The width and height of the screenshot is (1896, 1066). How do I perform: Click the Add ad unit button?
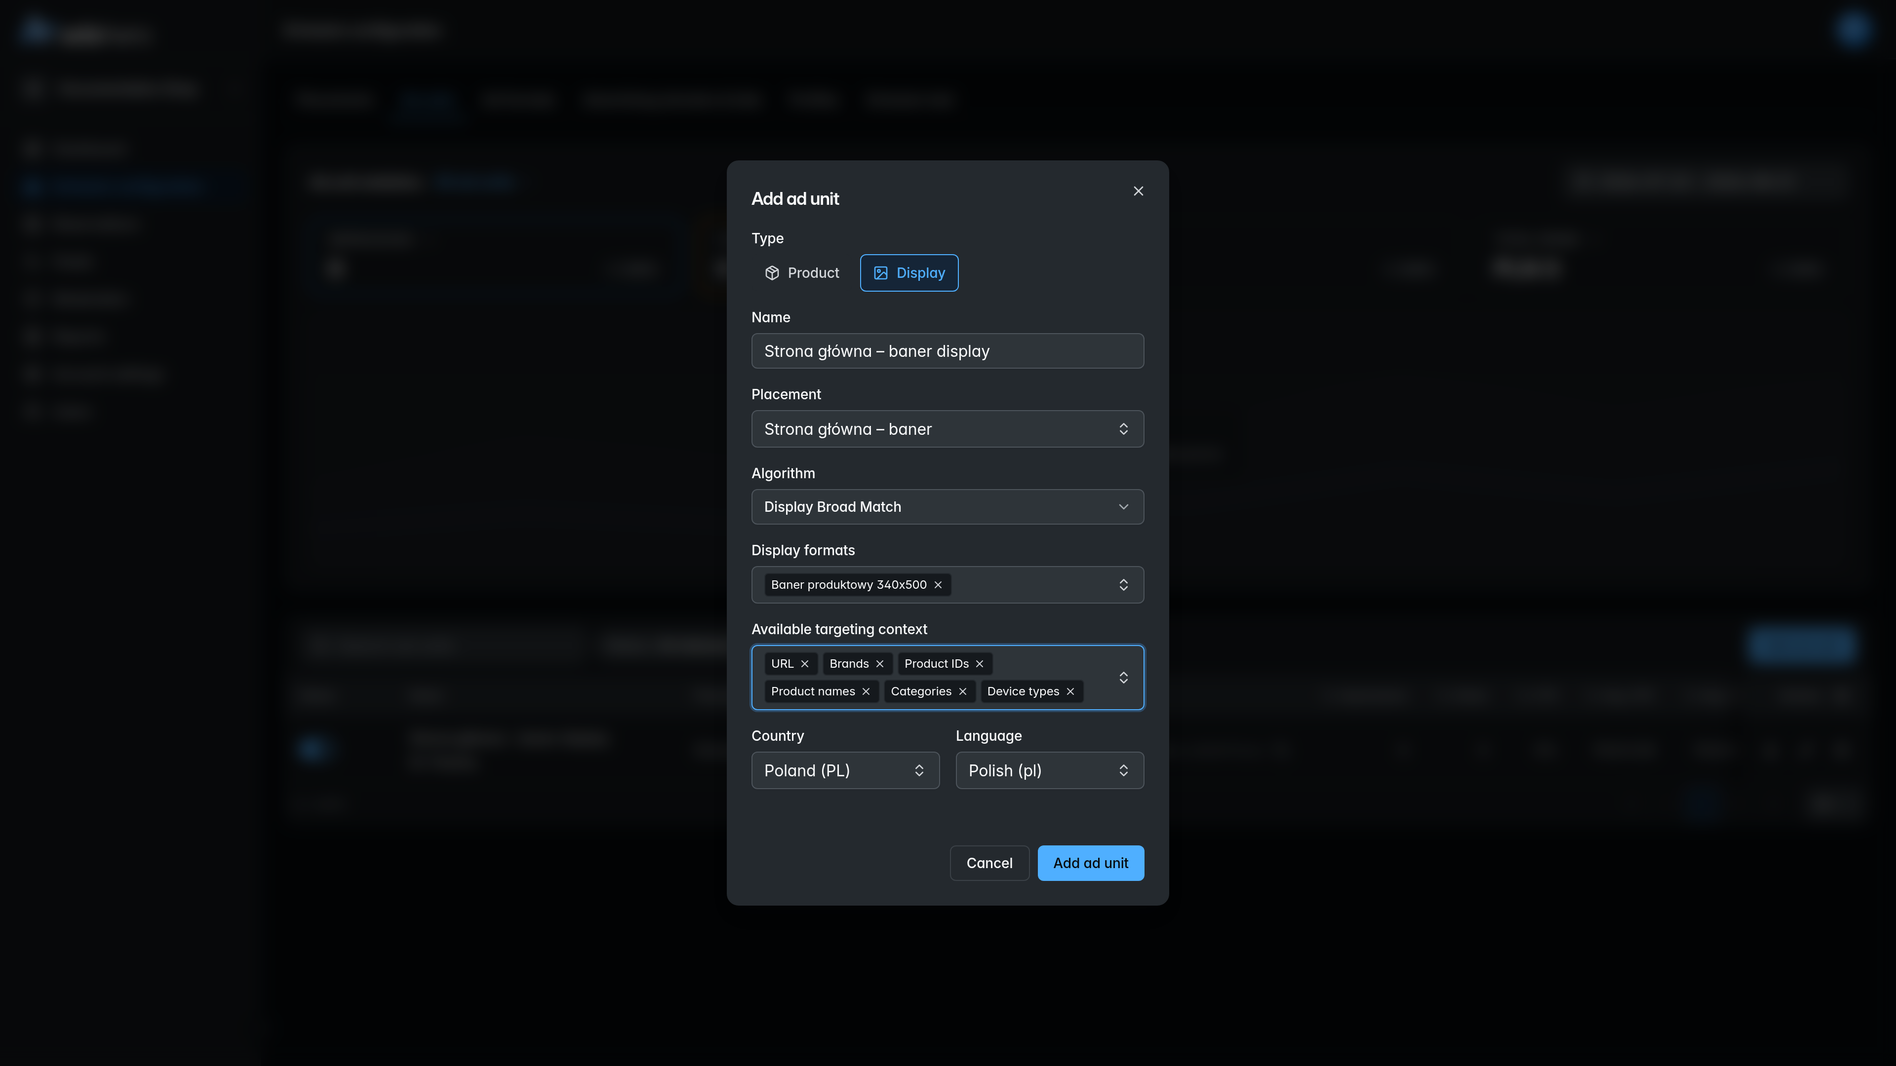tap(1090, 863)
